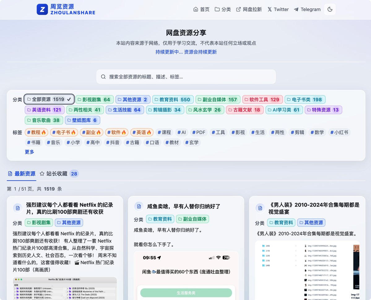This screenshot has height=300, width=371.
Task: Pick the #小红书 tag
Action: (x=339, y=132)
